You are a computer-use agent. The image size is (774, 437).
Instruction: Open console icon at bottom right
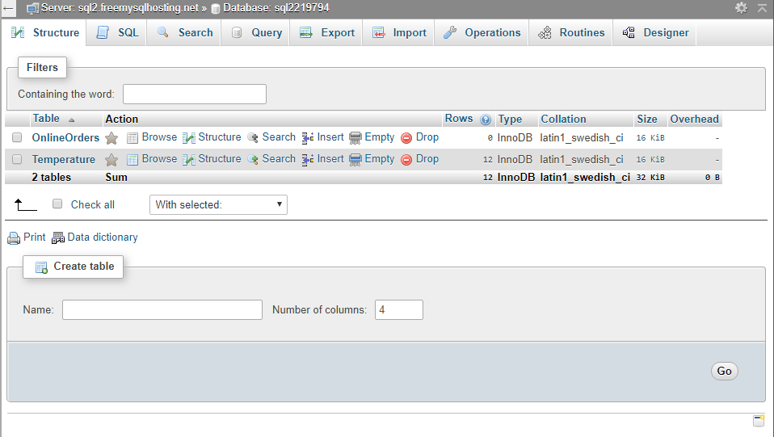pos(759,421)
